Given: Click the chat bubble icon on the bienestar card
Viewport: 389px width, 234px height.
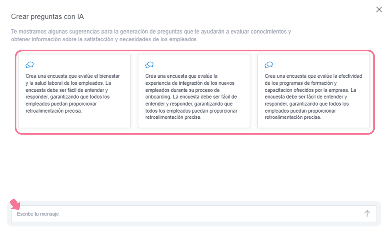Looking at the screenshot, I should pyautogui.click(x=30, y=65).
